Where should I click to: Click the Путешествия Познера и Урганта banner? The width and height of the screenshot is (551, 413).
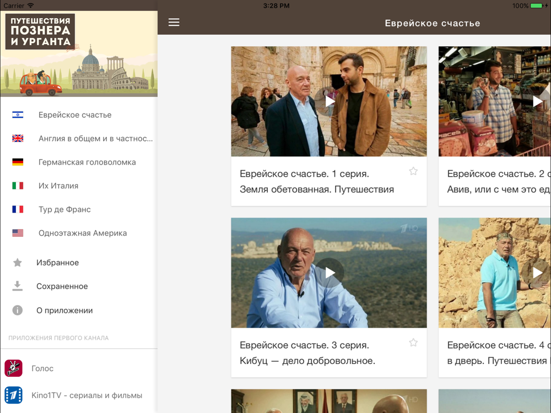tap(79, 54)
